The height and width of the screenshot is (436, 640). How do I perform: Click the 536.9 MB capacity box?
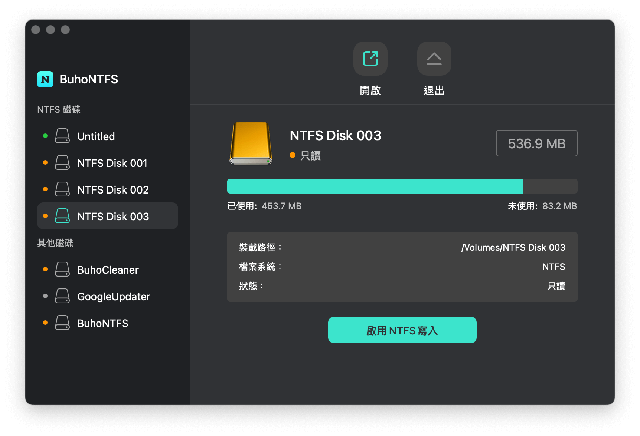(536, 143)
